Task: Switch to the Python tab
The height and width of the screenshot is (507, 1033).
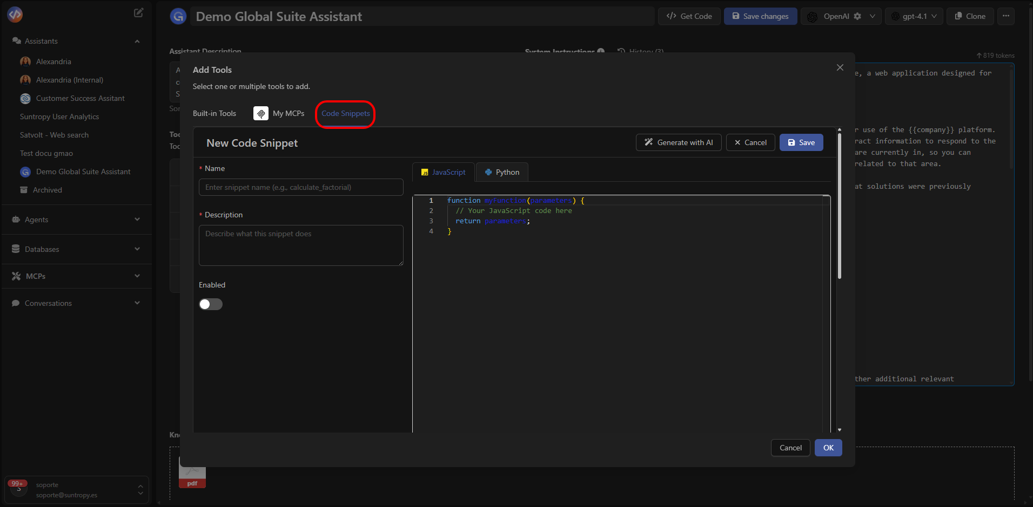Action: [502, 172]
